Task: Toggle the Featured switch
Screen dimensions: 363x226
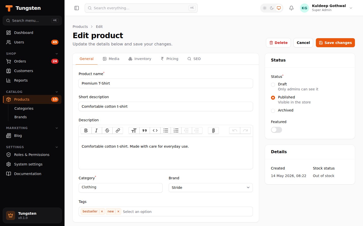Action: (277, 130)
